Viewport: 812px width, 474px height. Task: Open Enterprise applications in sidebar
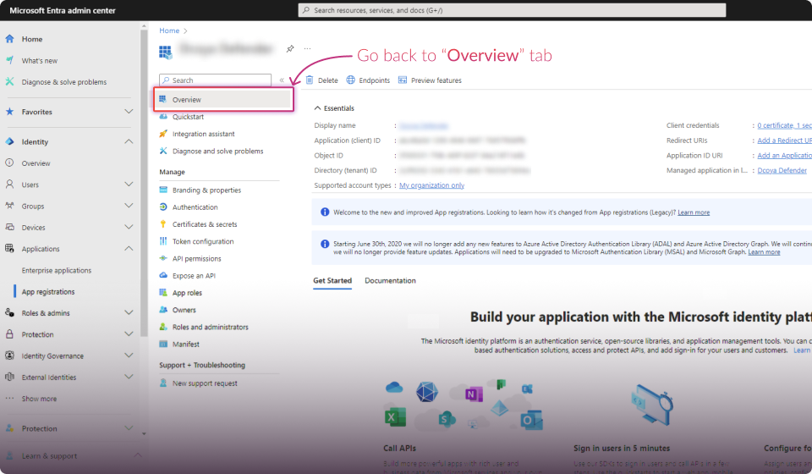tap(56, 271)
